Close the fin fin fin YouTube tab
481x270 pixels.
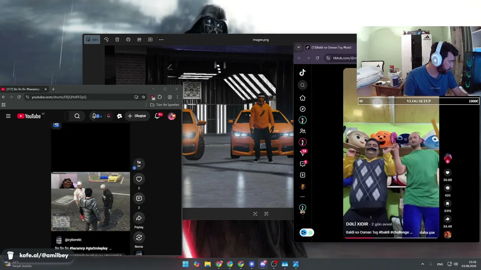pos(45,89)
